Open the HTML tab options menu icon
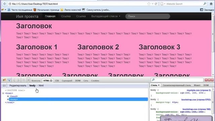Viewport: 215px width, 121px height. pyautogui.click(x=51, y=81)
